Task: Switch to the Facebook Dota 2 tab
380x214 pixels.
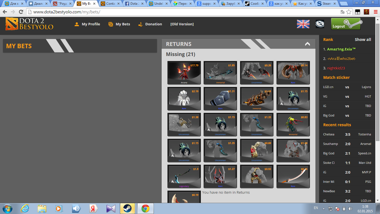Action: pyautogui.click(x=135, y=4)
